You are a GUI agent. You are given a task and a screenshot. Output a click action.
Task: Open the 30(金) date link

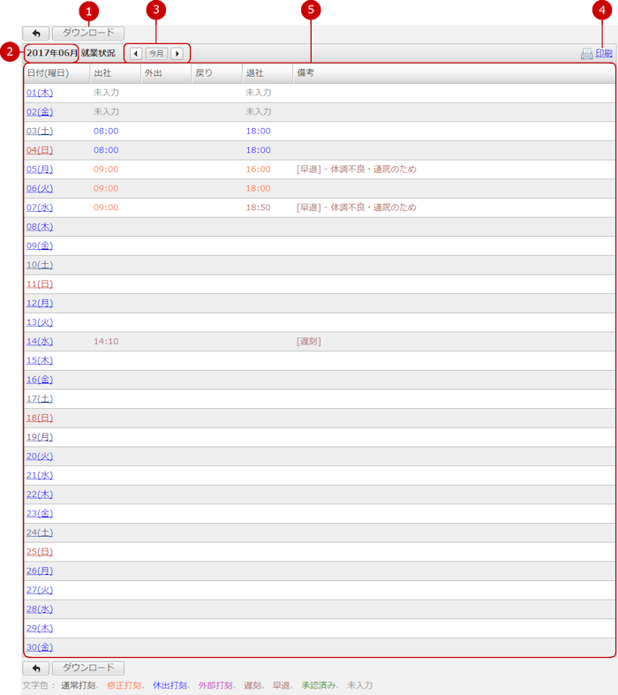pyautogui.click(x=40, y=647)
